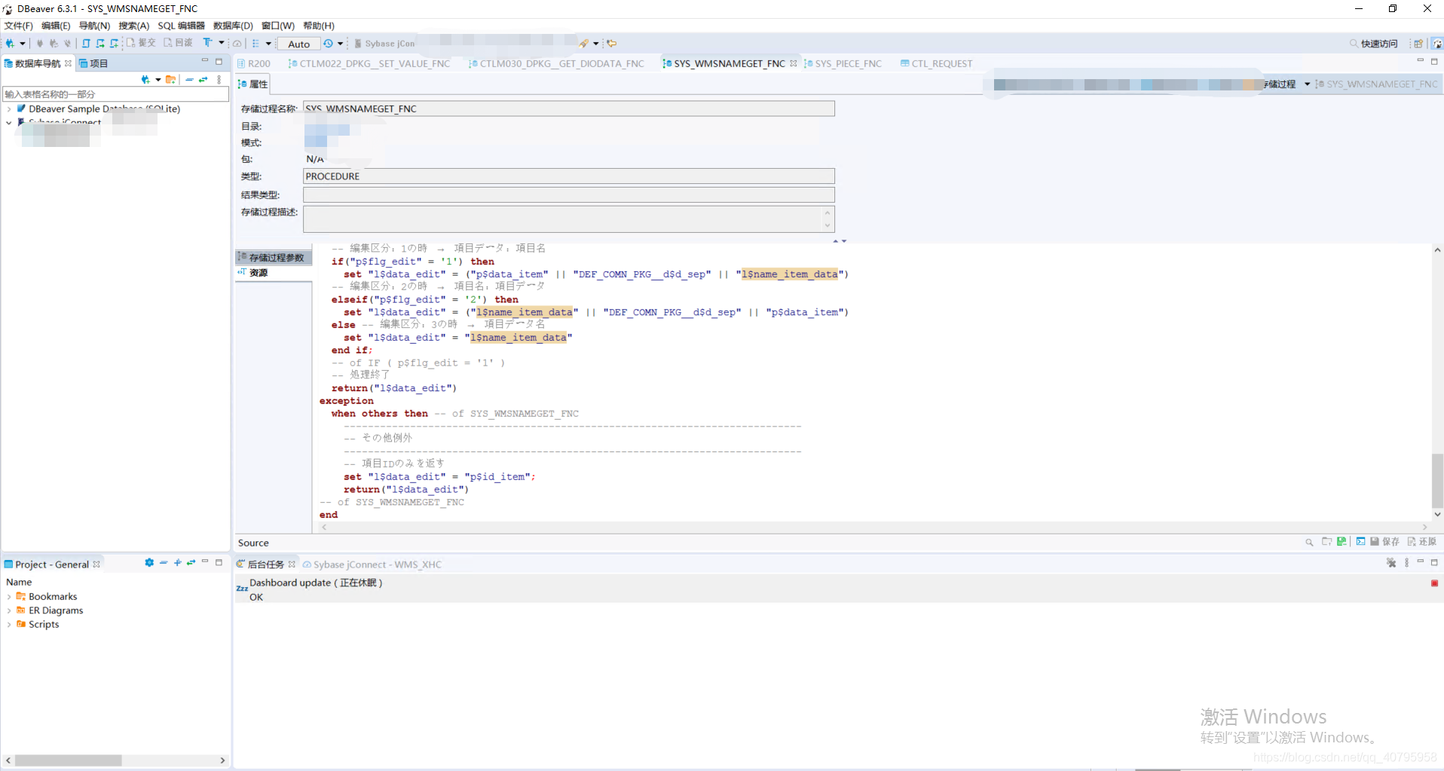Click the back navigation arrow icon in toolbar
This screenshot has height=771, width=1444.
click(612, 44)
